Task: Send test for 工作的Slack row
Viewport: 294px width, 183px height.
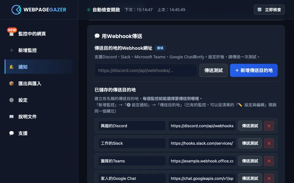Action: coord(250,143)
